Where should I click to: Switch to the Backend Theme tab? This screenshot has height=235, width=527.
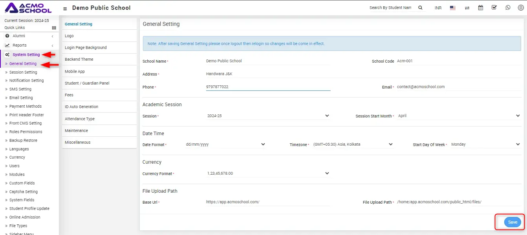tap(79, 60)
